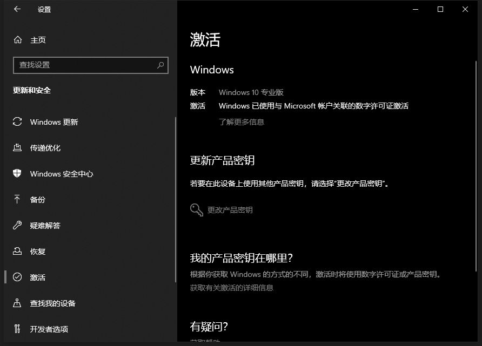Screen dimensions: 482x346
Task: Focus the 查找设置 search field
Action: pyautogui.click(x=91, y=65)
